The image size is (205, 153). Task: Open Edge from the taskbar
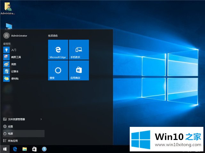point(15,149)
